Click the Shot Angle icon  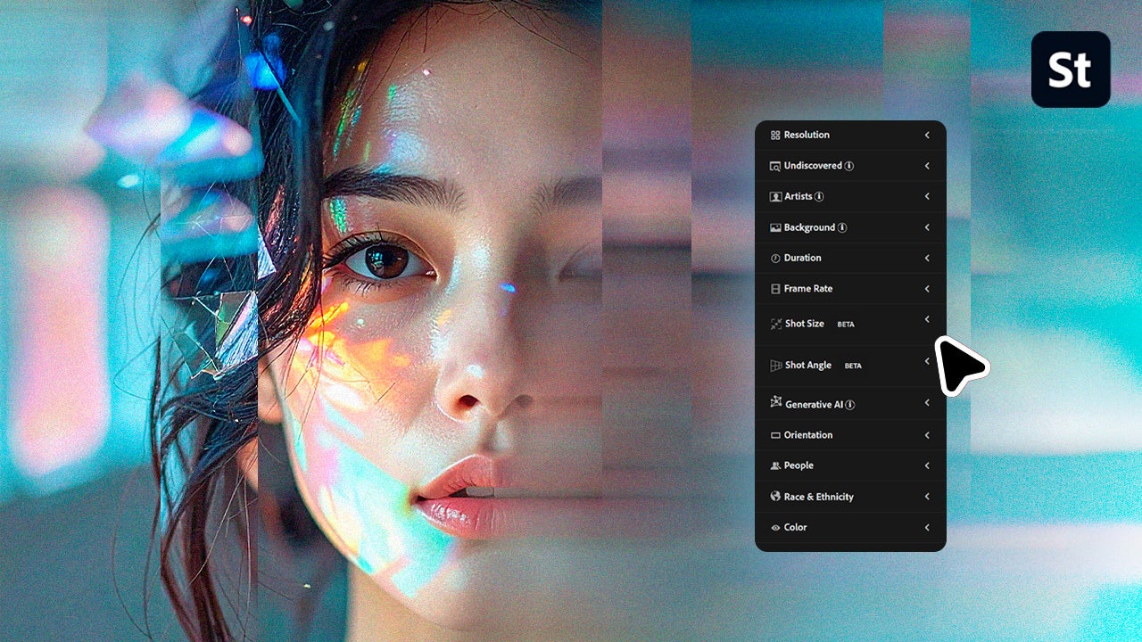[x=776, y=366]
